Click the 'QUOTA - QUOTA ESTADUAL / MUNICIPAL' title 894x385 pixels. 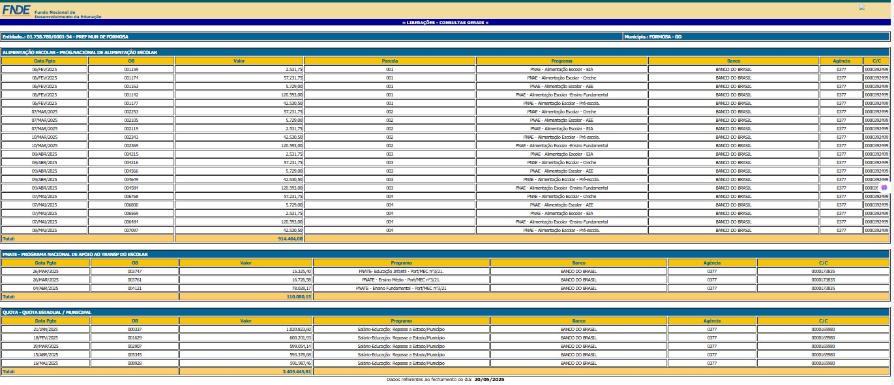47,313
